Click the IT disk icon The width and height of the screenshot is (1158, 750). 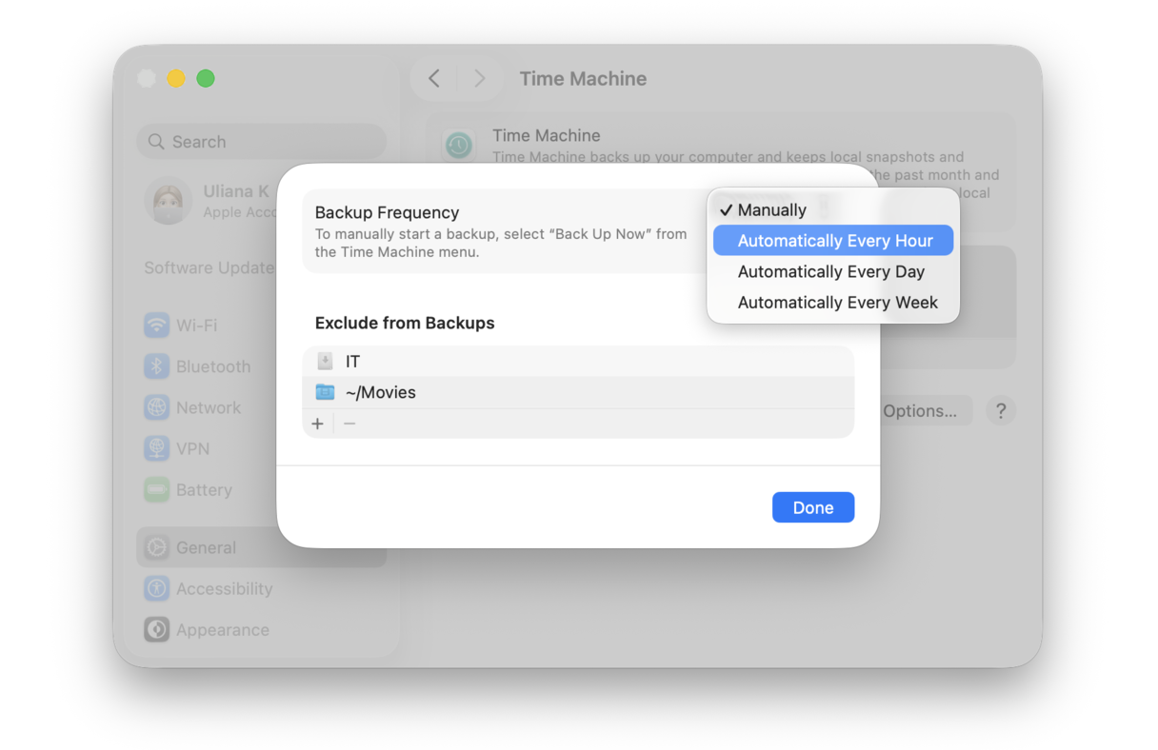325,362
